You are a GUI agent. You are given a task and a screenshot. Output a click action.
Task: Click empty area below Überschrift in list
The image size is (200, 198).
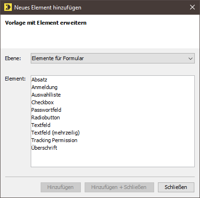(113, 159)
